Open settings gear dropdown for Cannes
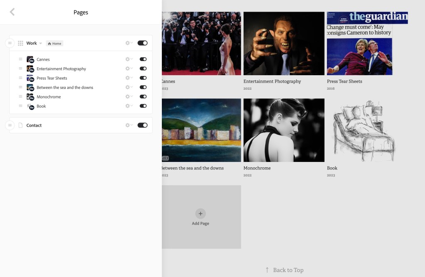The height and width of the screenshot is (277, 425). pyautogui.click(x=129, y=59)
